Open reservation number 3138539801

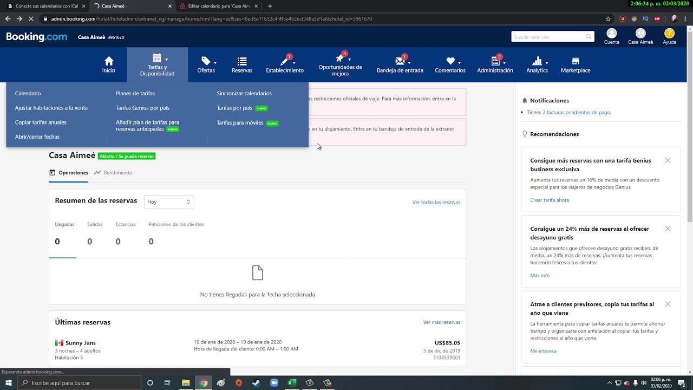pos(447,357)
